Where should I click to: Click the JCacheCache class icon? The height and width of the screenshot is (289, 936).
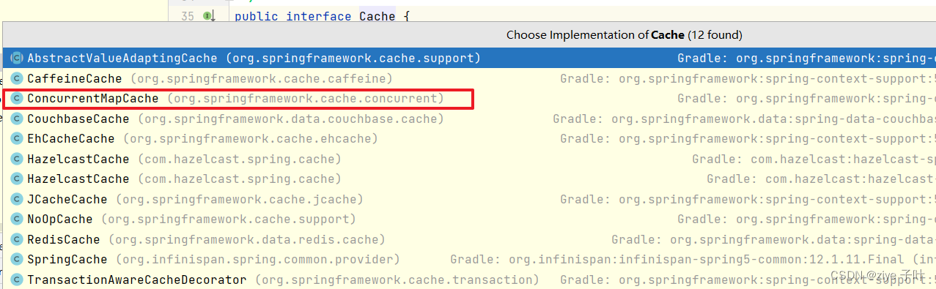[x=17, y=199]
